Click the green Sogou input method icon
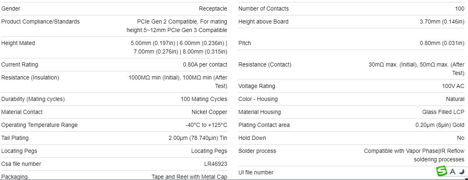Viewport: 468px width, 180px height. [x=441, y=171]
